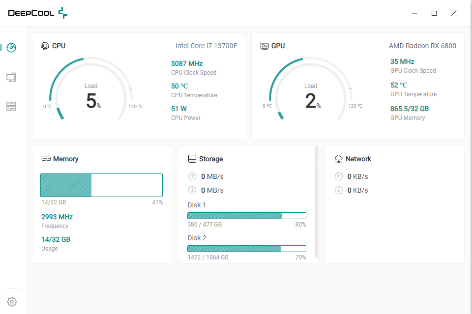Viewport: 472px width, 314px height.
Task: Click the Network cloud icon
Action: click(x=339, y=159)
